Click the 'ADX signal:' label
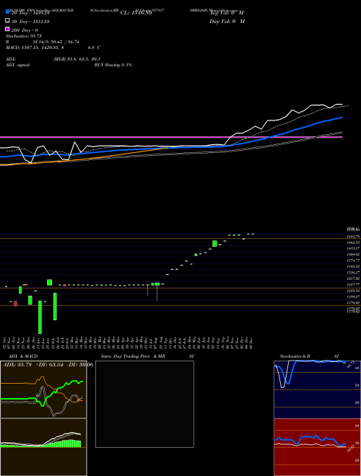The width and height of the screenshot is (361, 476). tap(18, 65)
